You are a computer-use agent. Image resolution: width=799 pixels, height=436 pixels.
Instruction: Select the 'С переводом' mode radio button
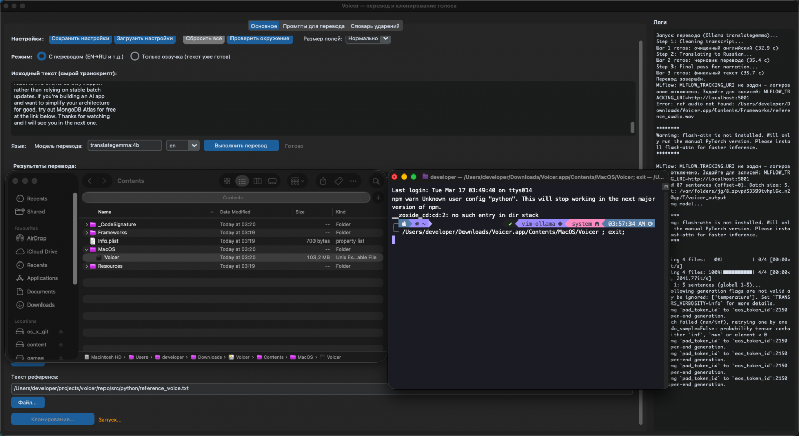[x=41, y=57]
